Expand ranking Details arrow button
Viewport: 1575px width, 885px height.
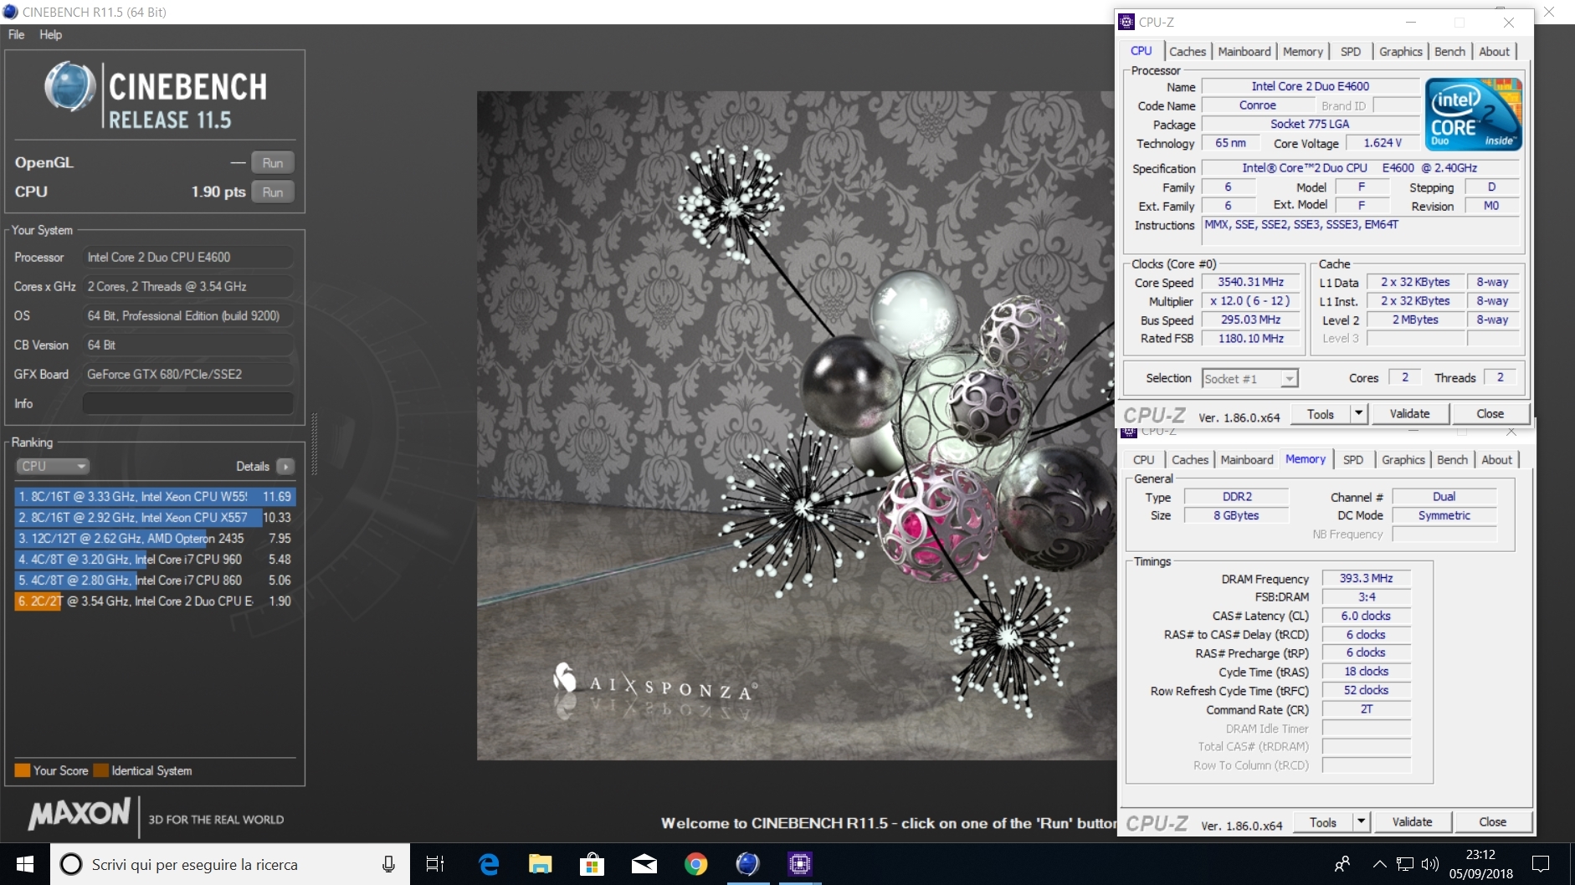point(285,466)
